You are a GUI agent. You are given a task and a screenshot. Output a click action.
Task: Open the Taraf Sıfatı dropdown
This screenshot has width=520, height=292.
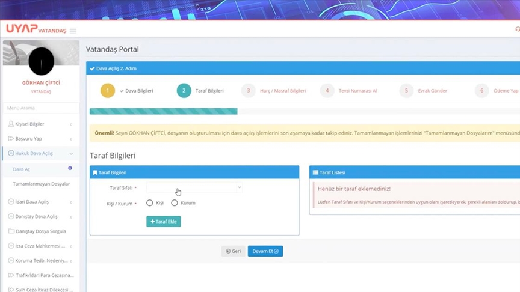(194, 188)
